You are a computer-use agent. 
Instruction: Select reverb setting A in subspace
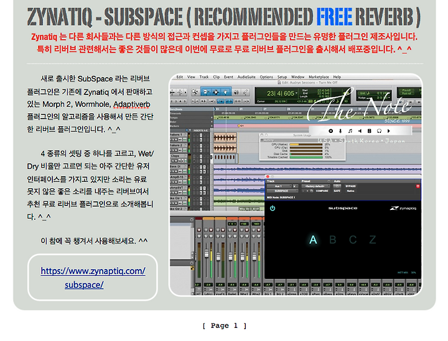click(313, 240)
